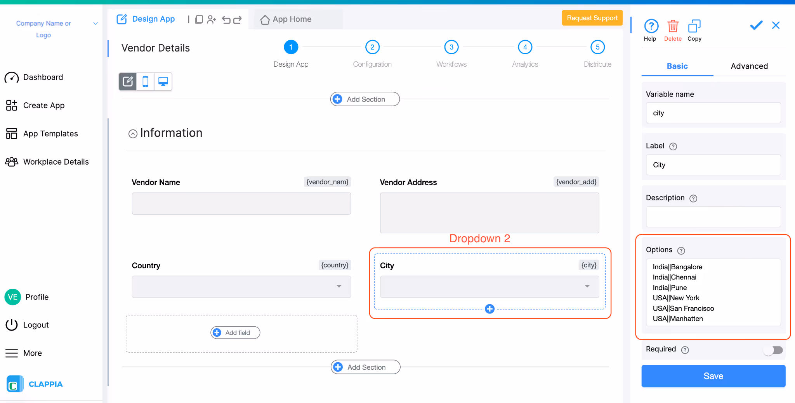This screenshot has height=403, width=795.
Task: Undo the last change
Action: click(x=226, y=19)
